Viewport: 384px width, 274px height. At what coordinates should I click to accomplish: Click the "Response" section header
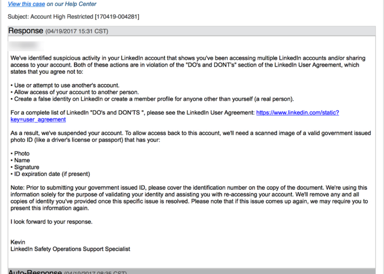click(26, 31)
